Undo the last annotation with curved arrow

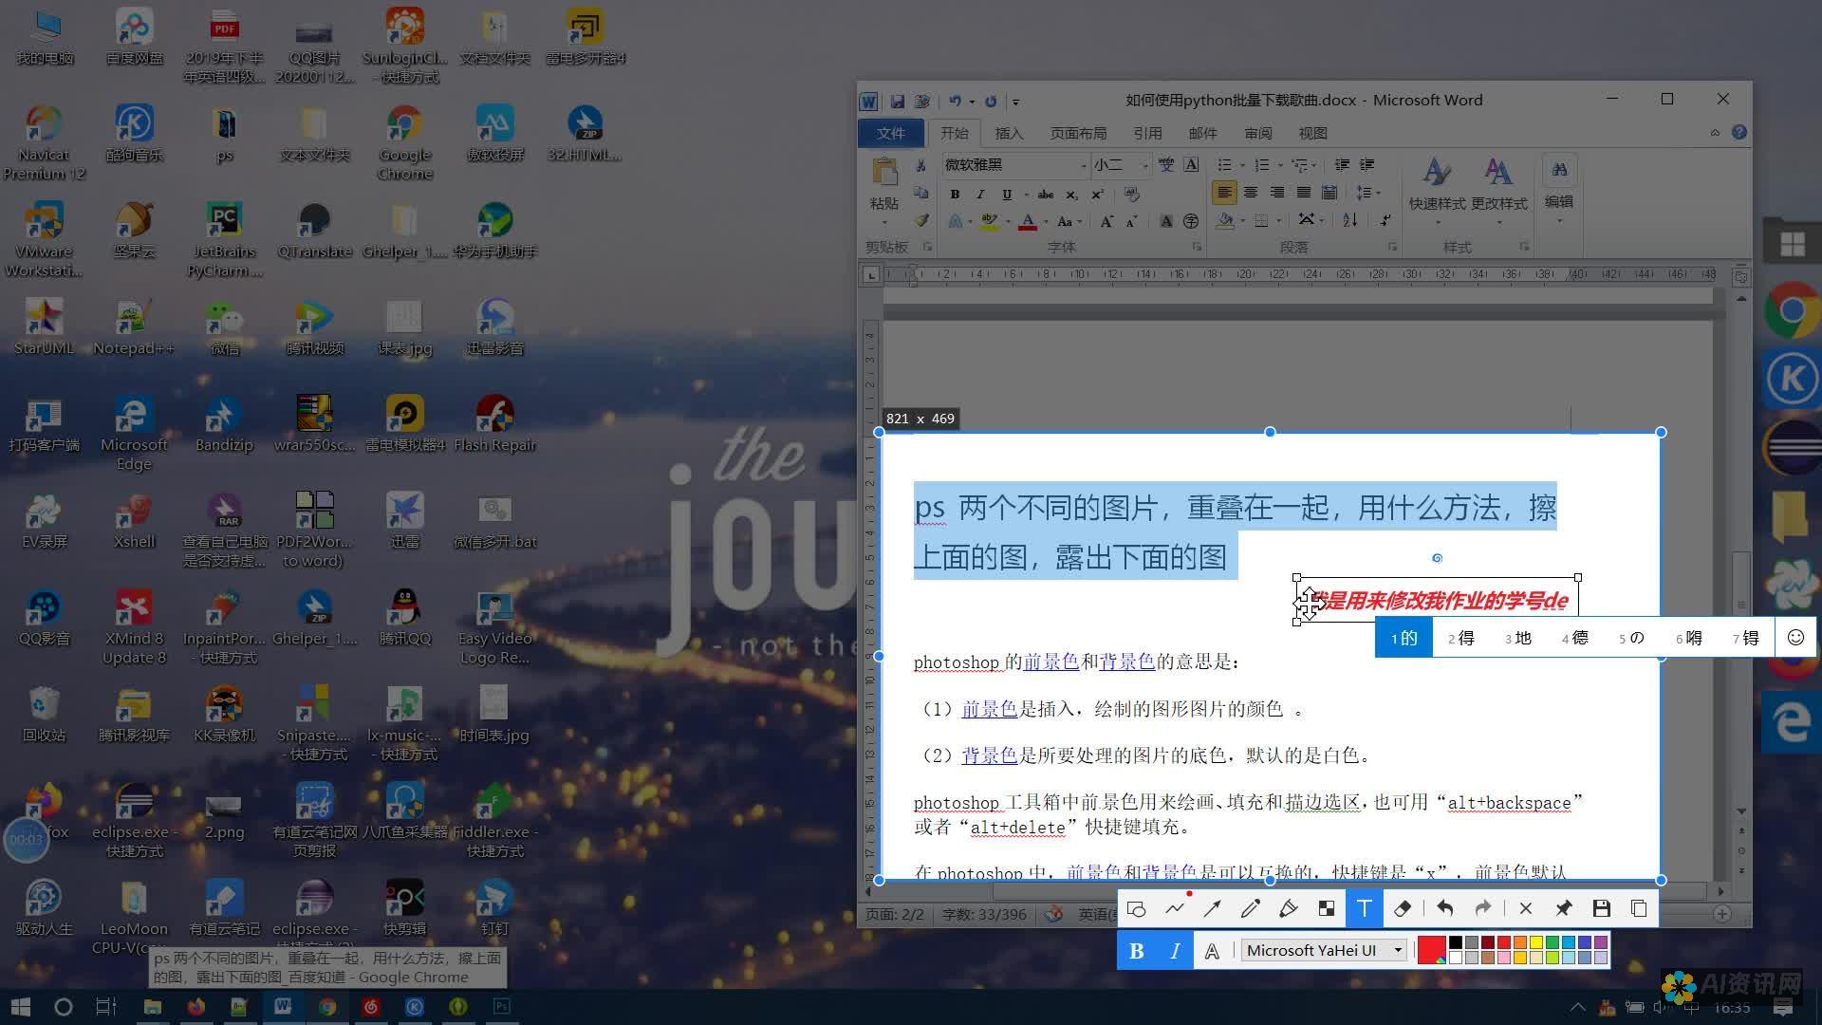[x=1444, y=909]
